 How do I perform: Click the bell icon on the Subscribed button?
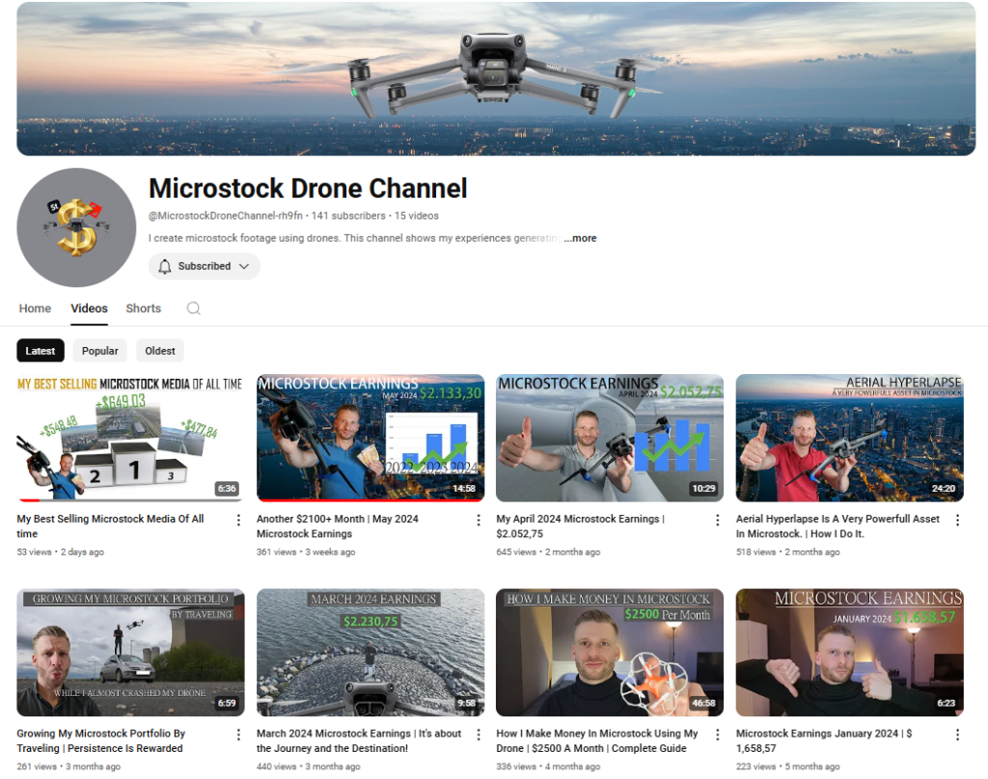[165, 266]
